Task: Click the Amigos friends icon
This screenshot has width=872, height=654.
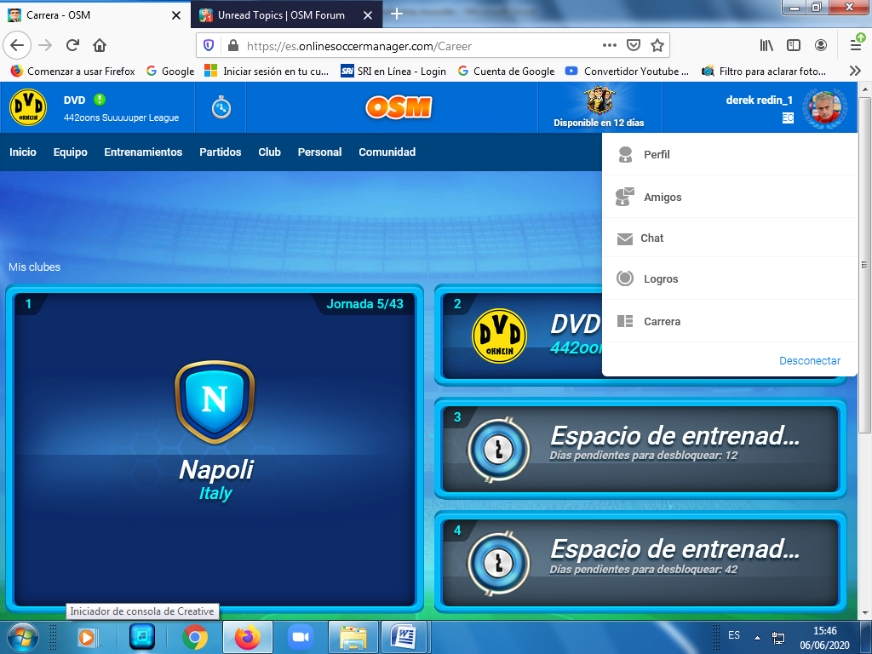Action: point(625,197)
